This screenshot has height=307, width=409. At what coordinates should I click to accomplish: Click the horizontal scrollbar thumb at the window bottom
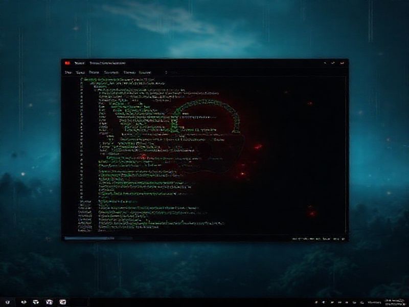pyautogui.click(x=89, y=238)
